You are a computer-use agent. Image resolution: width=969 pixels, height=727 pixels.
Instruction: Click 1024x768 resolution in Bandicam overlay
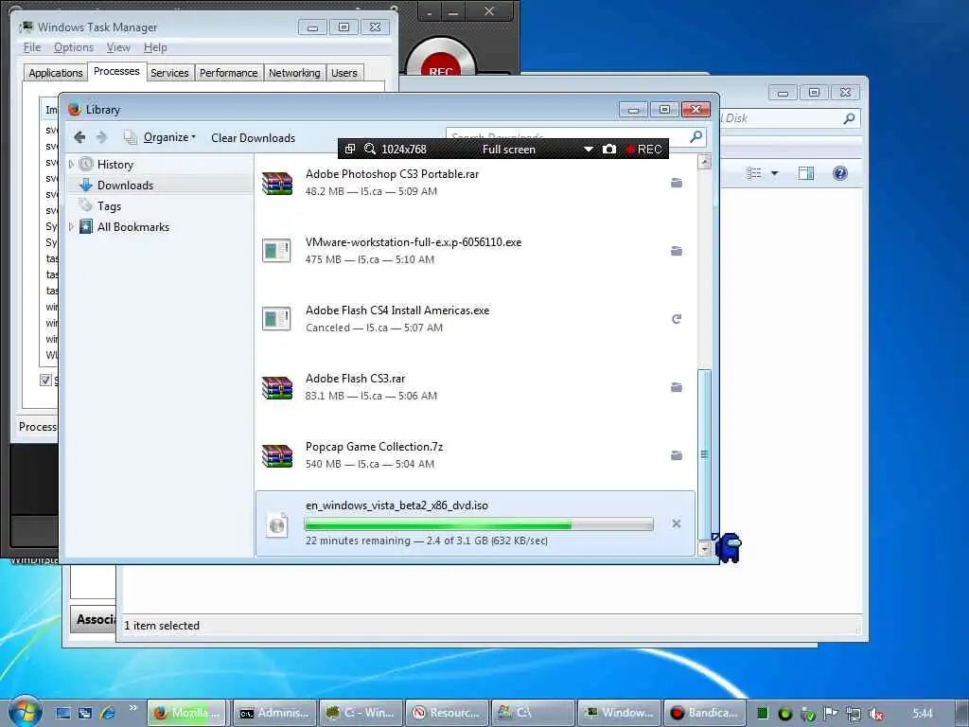coord(403,149)
